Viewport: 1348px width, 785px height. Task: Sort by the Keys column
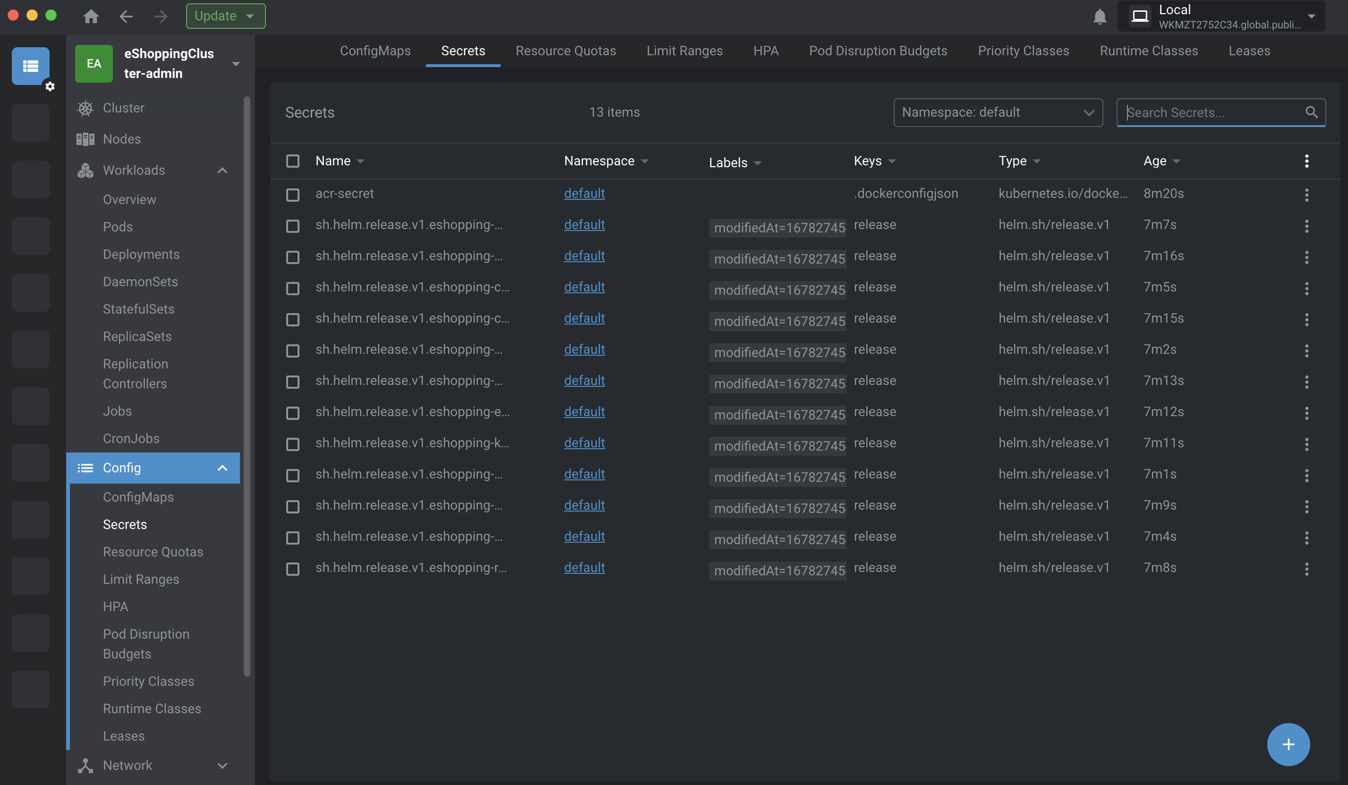[874, 161]
